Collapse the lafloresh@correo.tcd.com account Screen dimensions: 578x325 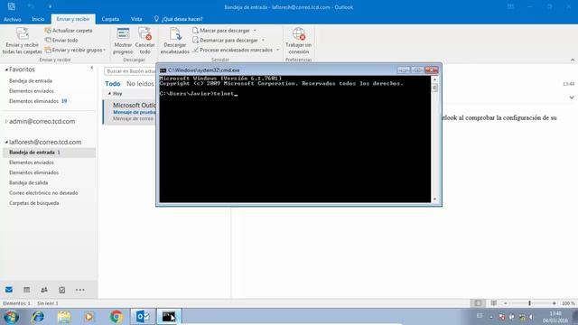[x=6, y=142]
